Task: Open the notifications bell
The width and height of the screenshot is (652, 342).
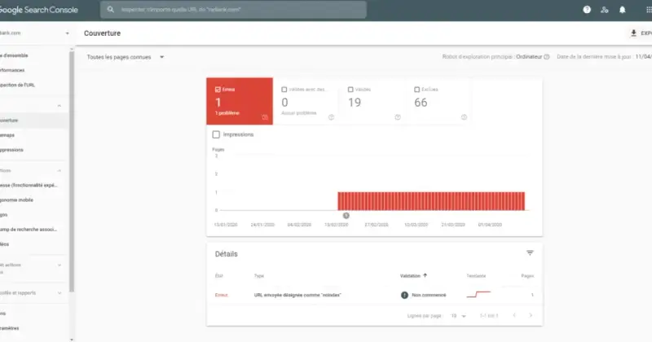Action: (x=622, y=10)
